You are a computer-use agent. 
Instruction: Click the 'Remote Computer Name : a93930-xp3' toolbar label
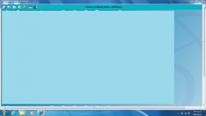pyautogui.click(x=104, y=7)
